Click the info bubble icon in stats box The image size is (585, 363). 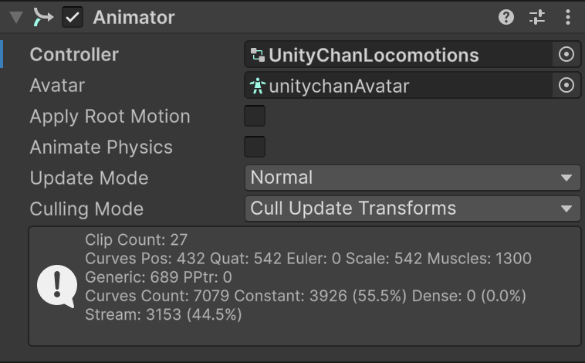pyautogui.click(x=56, y=286)
